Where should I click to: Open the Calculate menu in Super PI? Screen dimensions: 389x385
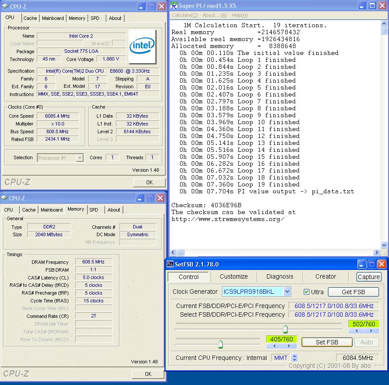coord(185,15)
